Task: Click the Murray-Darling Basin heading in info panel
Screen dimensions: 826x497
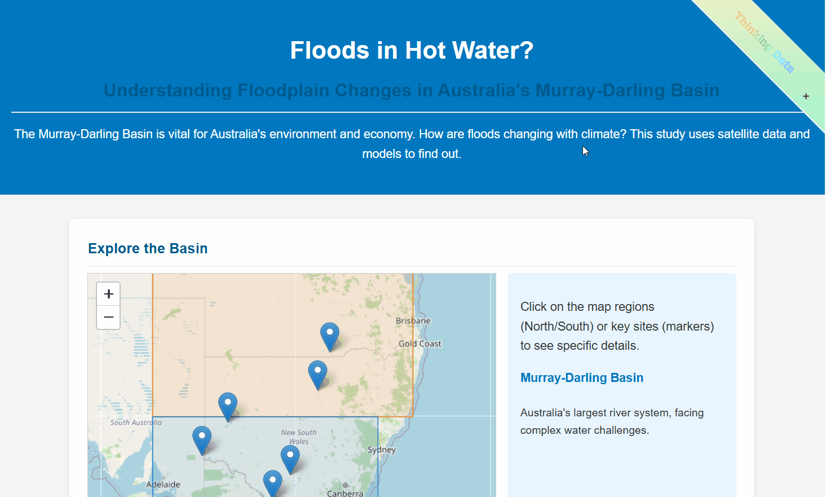Action: pos(582,378)
